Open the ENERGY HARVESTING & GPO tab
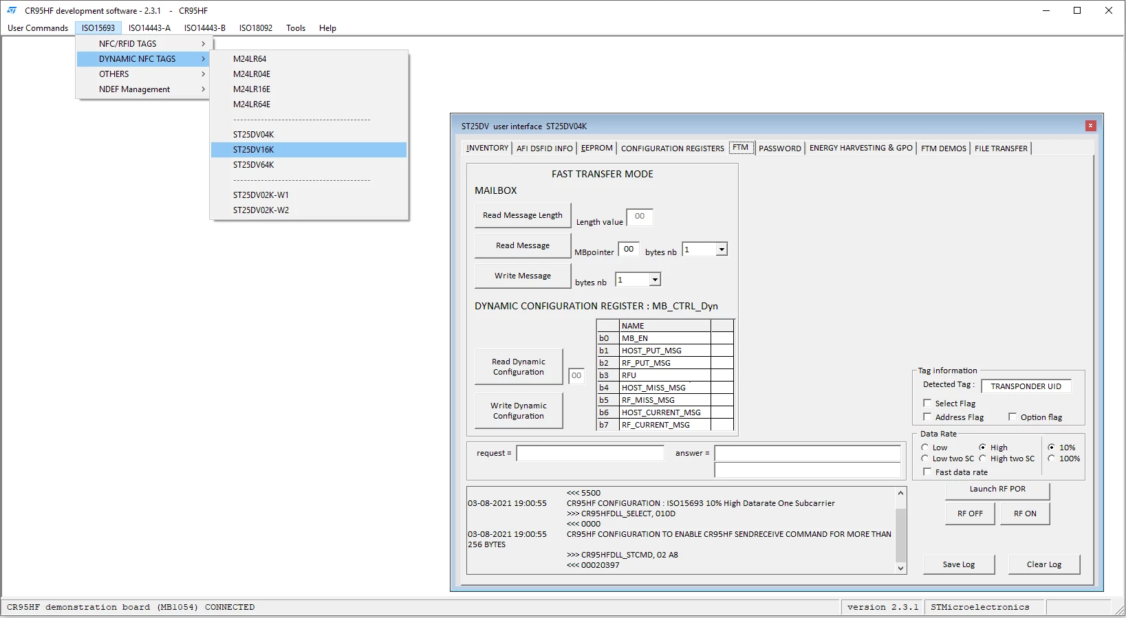The height and width of the screenshot is (618, 1126). pos(860,148)
